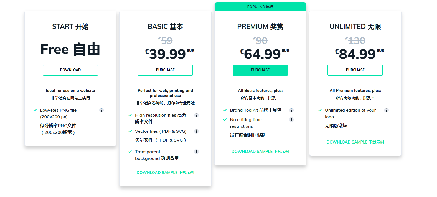Click info icon beside High resolution files
Image resolution: width=437 pixels, height=197 pixels.
click(197, 115)
